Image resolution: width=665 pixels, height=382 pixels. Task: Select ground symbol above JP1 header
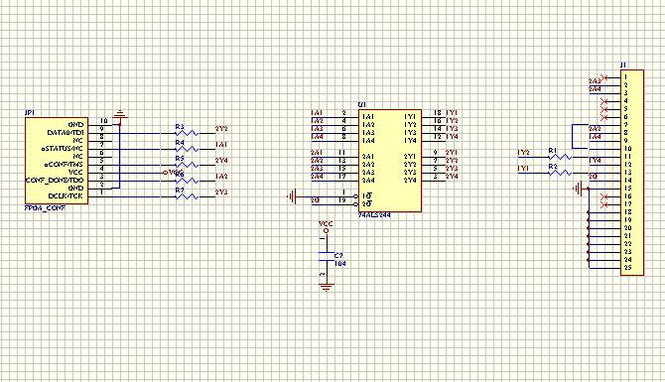120,114
